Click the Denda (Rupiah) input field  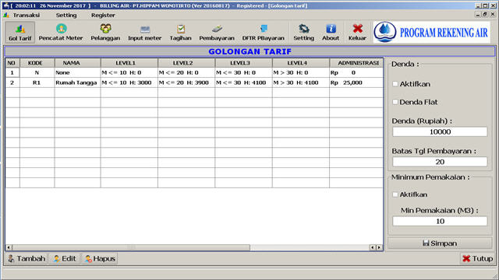click(440, 131)
